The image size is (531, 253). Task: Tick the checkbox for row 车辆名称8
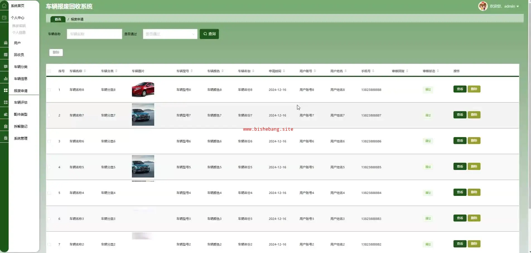point(49,90)
